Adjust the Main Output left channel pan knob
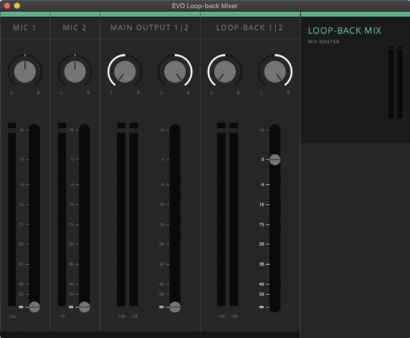The image size is (410, 338). click(x=125, y=72)
